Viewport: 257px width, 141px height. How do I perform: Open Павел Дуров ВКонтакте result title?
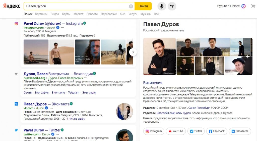coord(46,104)
